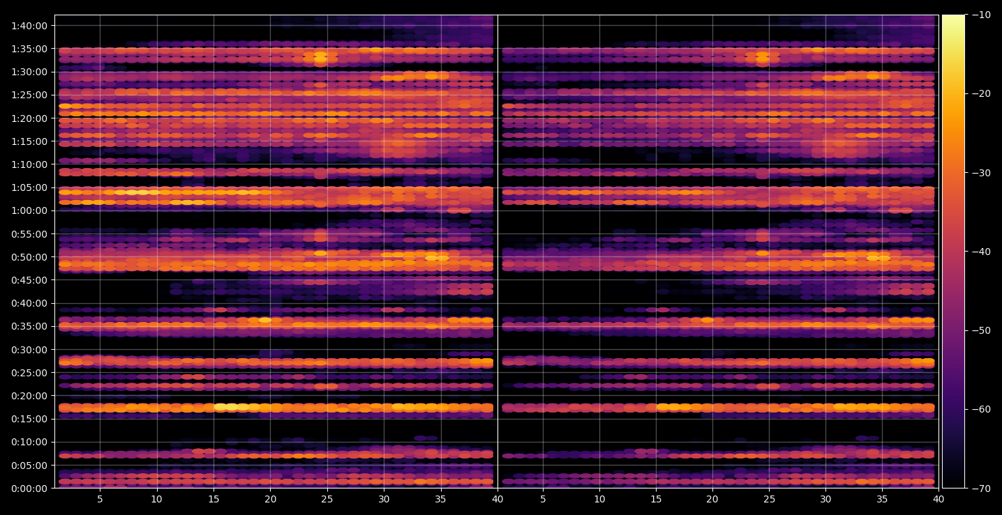This screenshot has width=1002, height=515.
Task: Click the 1:05:00 y-axis time label
Action: pyautogui.click(x=30, y=187)
